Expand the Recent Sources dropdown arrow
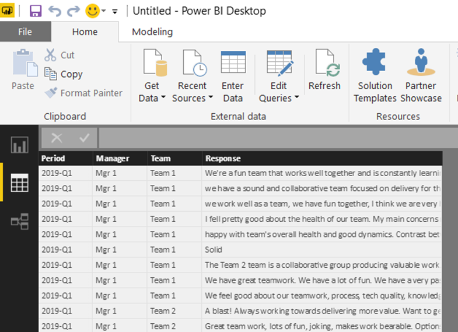 (x=211, y=97)
